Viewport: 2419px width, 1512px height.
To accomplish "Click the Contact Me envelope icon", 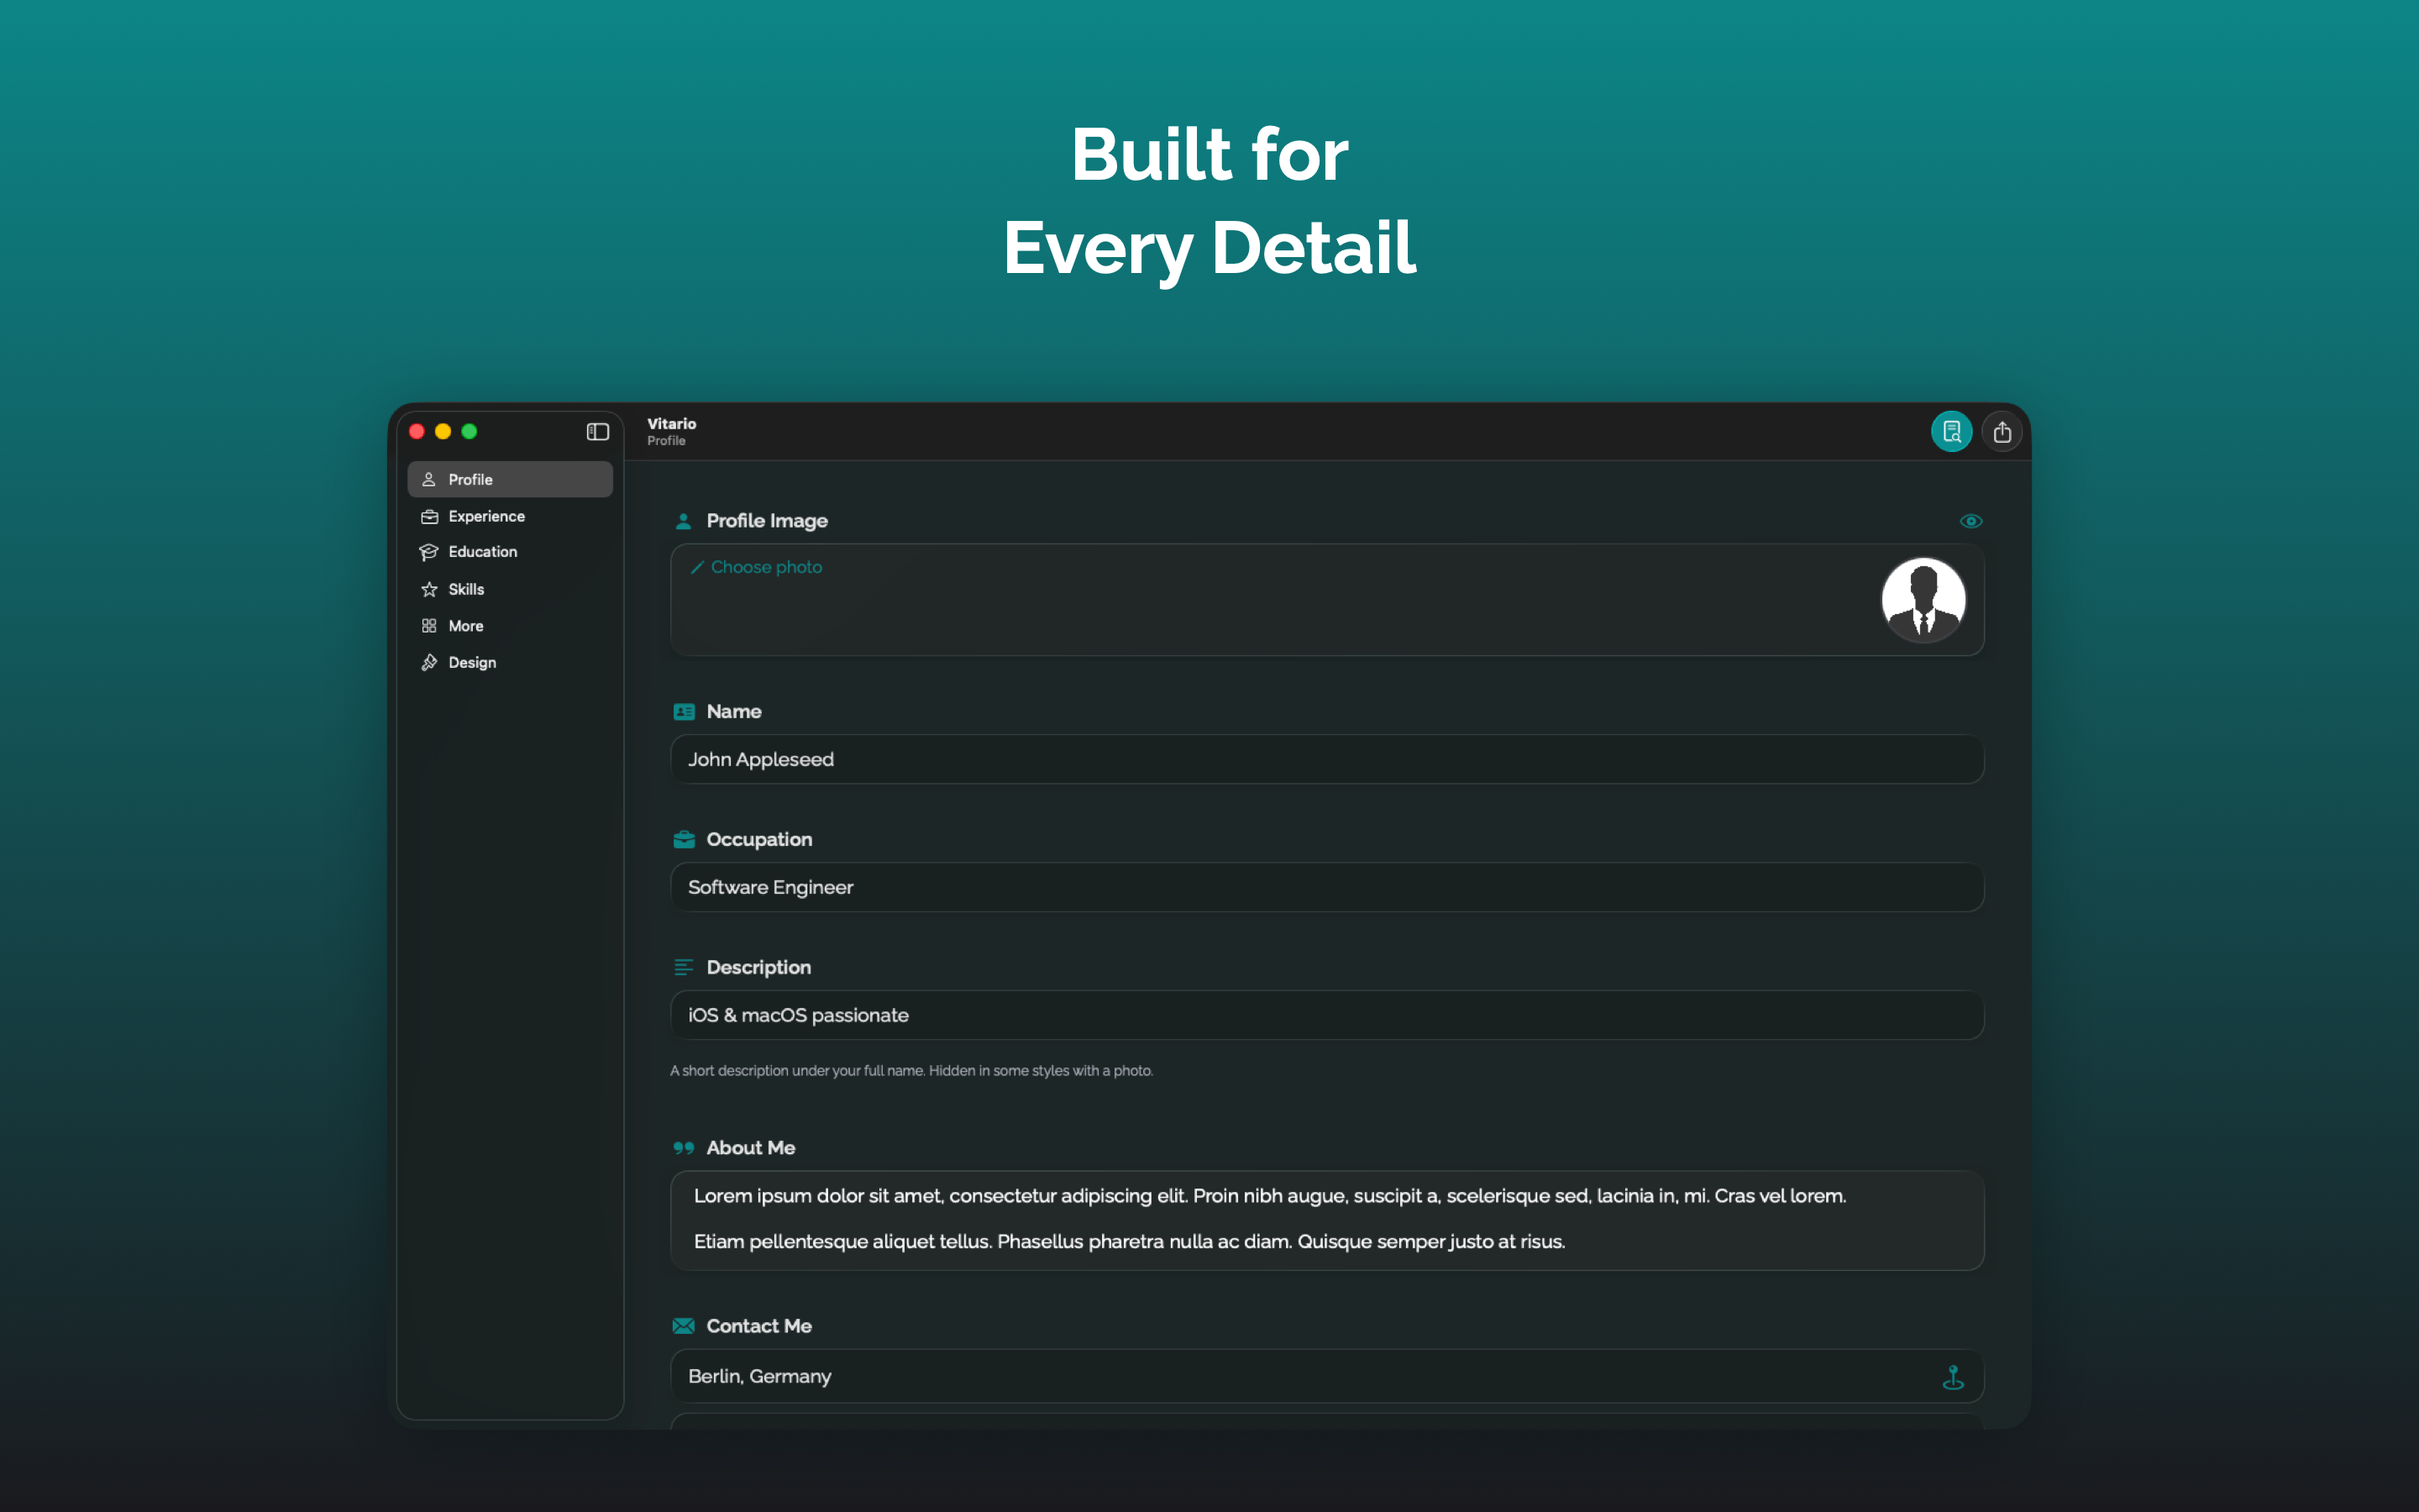I will (x=684, y=1326).
